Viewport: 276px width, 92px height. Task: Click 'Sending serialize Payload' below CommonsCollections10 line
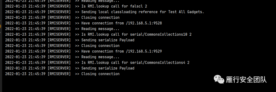[108, 40]
